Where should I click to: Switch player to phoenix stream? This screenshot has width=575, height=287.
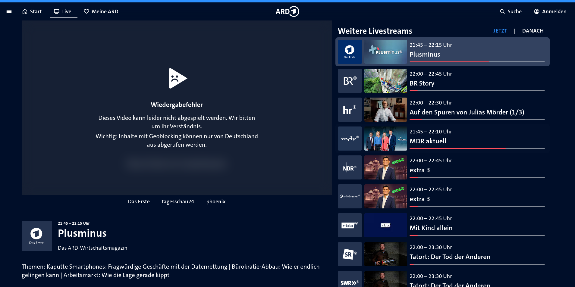click(216, 201)
